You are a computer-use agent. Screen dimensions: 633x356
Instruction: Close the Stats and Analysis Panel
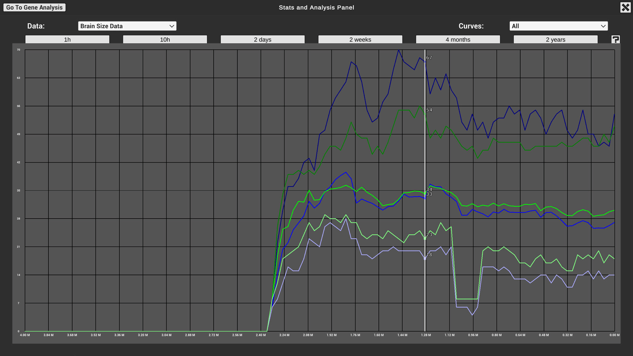point(625,7)
